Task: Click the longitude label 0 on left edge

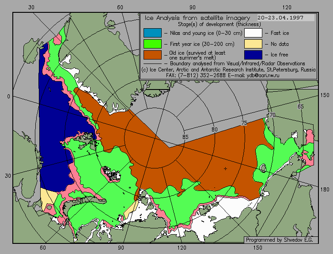Action: click(8, 97)
